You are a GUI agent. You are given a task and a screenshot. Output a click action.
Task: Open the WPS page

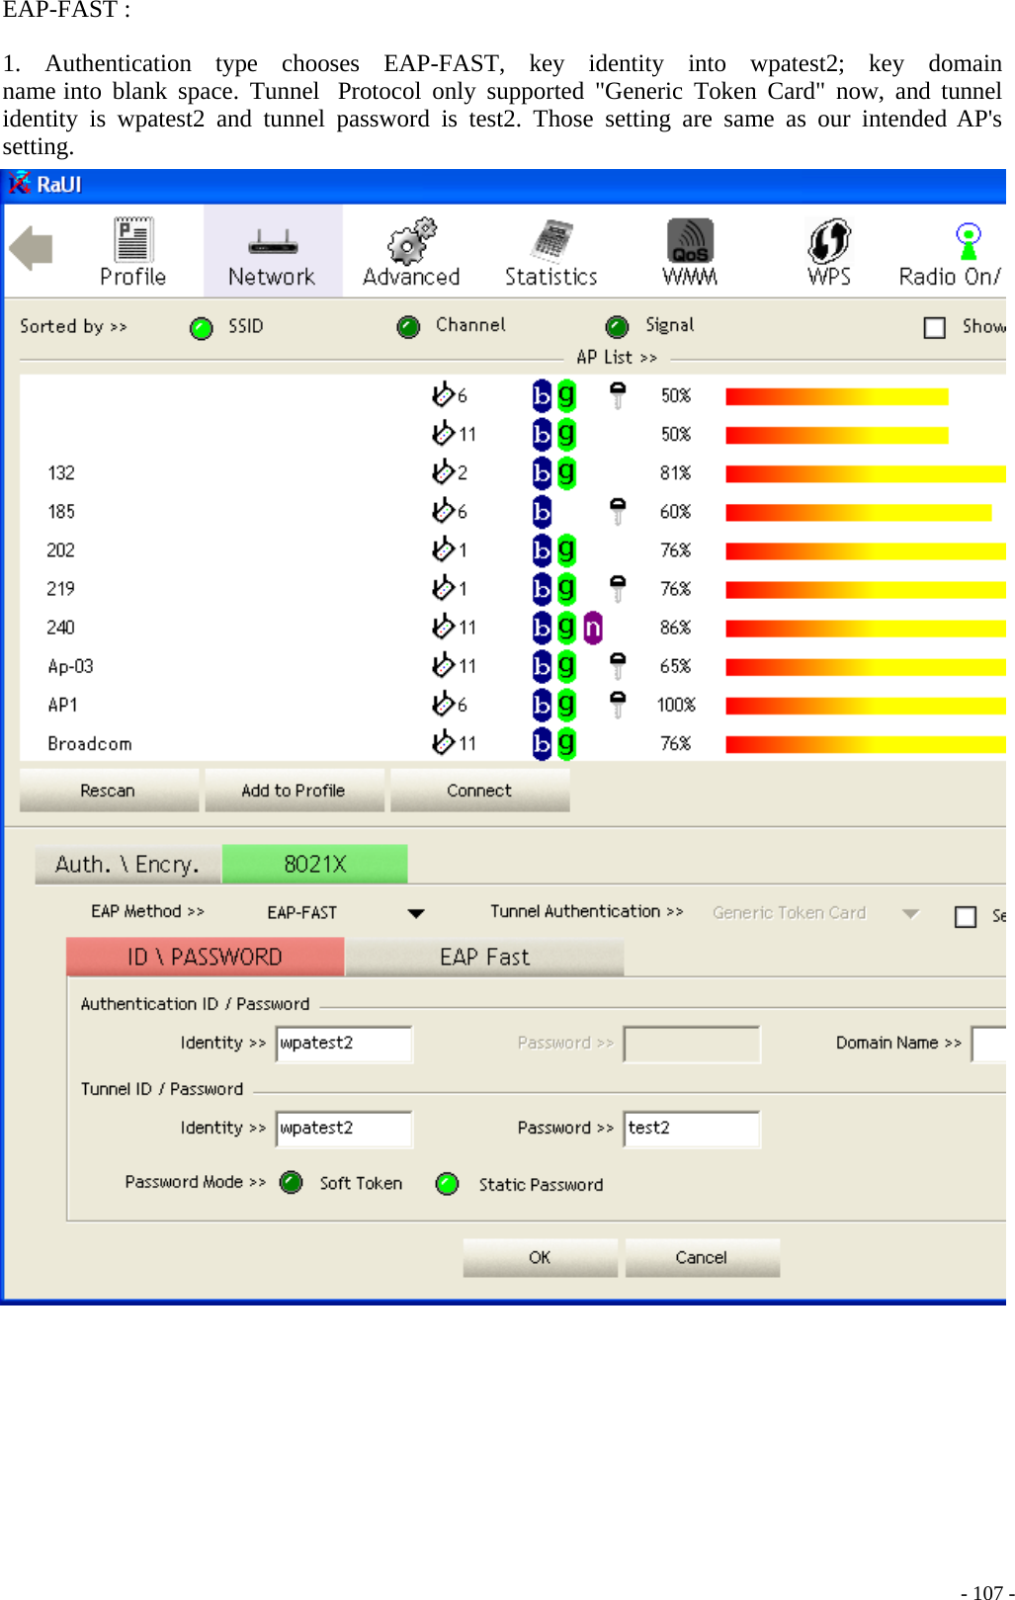coord(829,252)
